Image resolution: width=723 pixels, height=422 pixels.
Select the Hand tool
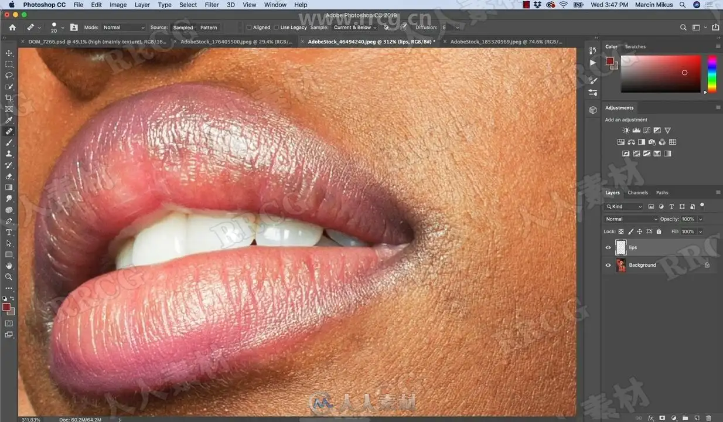[x=9, y=266]
